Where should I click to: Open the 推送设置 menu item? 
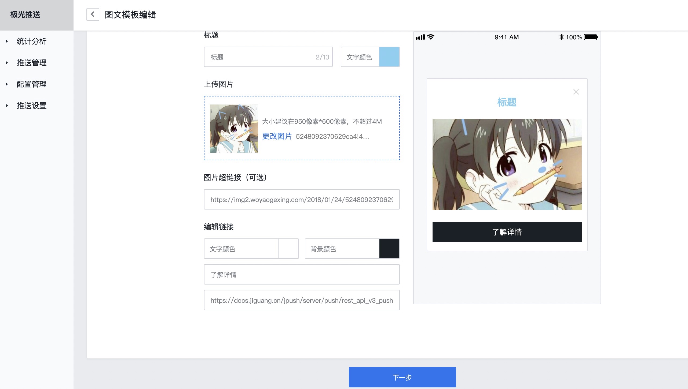pyautogui.click(x=32, y=106)
